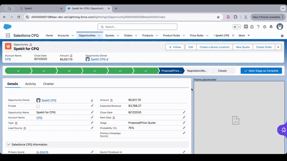Edit Stage pencil icon
The image size is (287, 161).
184,123
